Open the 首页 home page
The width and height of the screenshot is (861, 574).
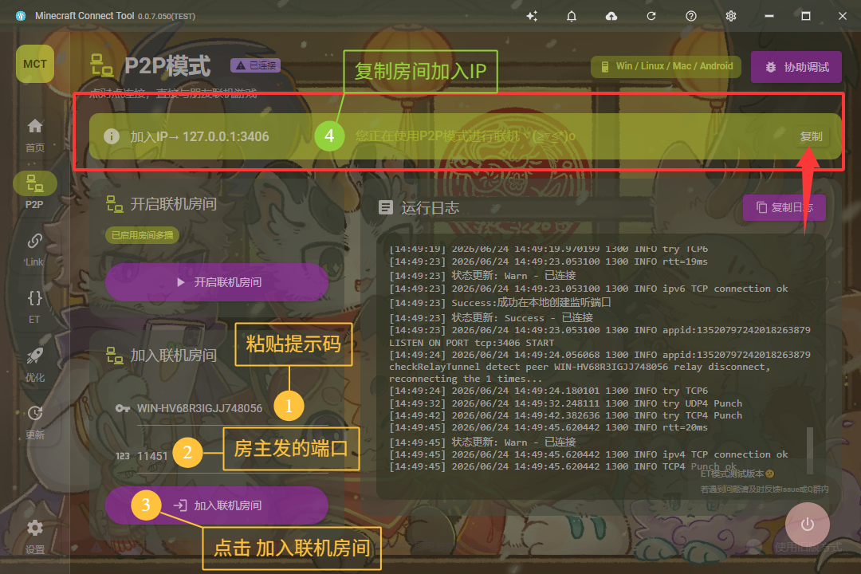click(x=34, y=135)
